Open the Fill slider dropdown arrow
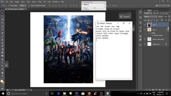Viewport: 171px width, 96px height. pos(169,20)
